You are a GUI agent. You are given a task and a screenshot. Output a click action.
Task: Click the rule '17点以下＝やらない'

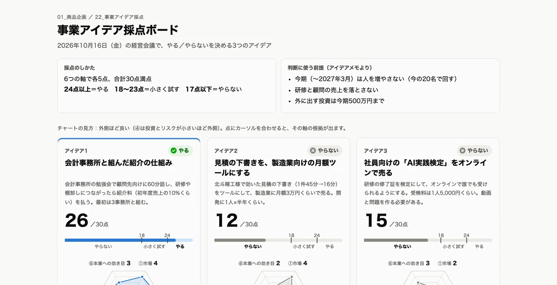[x=214, y=89]
